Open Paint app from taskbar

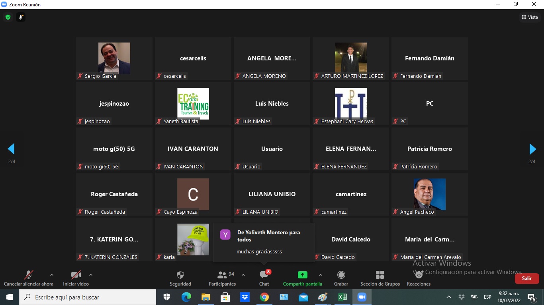coord(323,297)
